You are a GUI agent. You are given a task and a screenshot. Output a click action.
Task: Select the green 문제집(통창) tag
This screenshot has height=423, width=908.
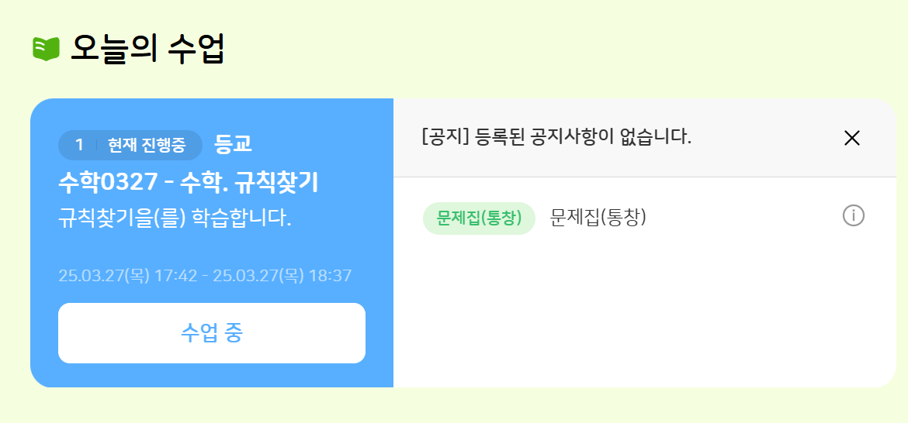478,218
